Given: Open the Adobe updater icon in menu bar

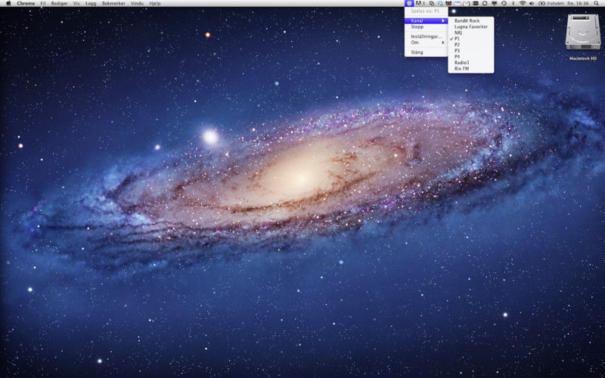Looking at the screenshot, I should (x=419, y=3).
